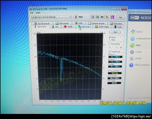Switch to the Extra tests tab
The image size is (152, 119).
coord(116,24)
